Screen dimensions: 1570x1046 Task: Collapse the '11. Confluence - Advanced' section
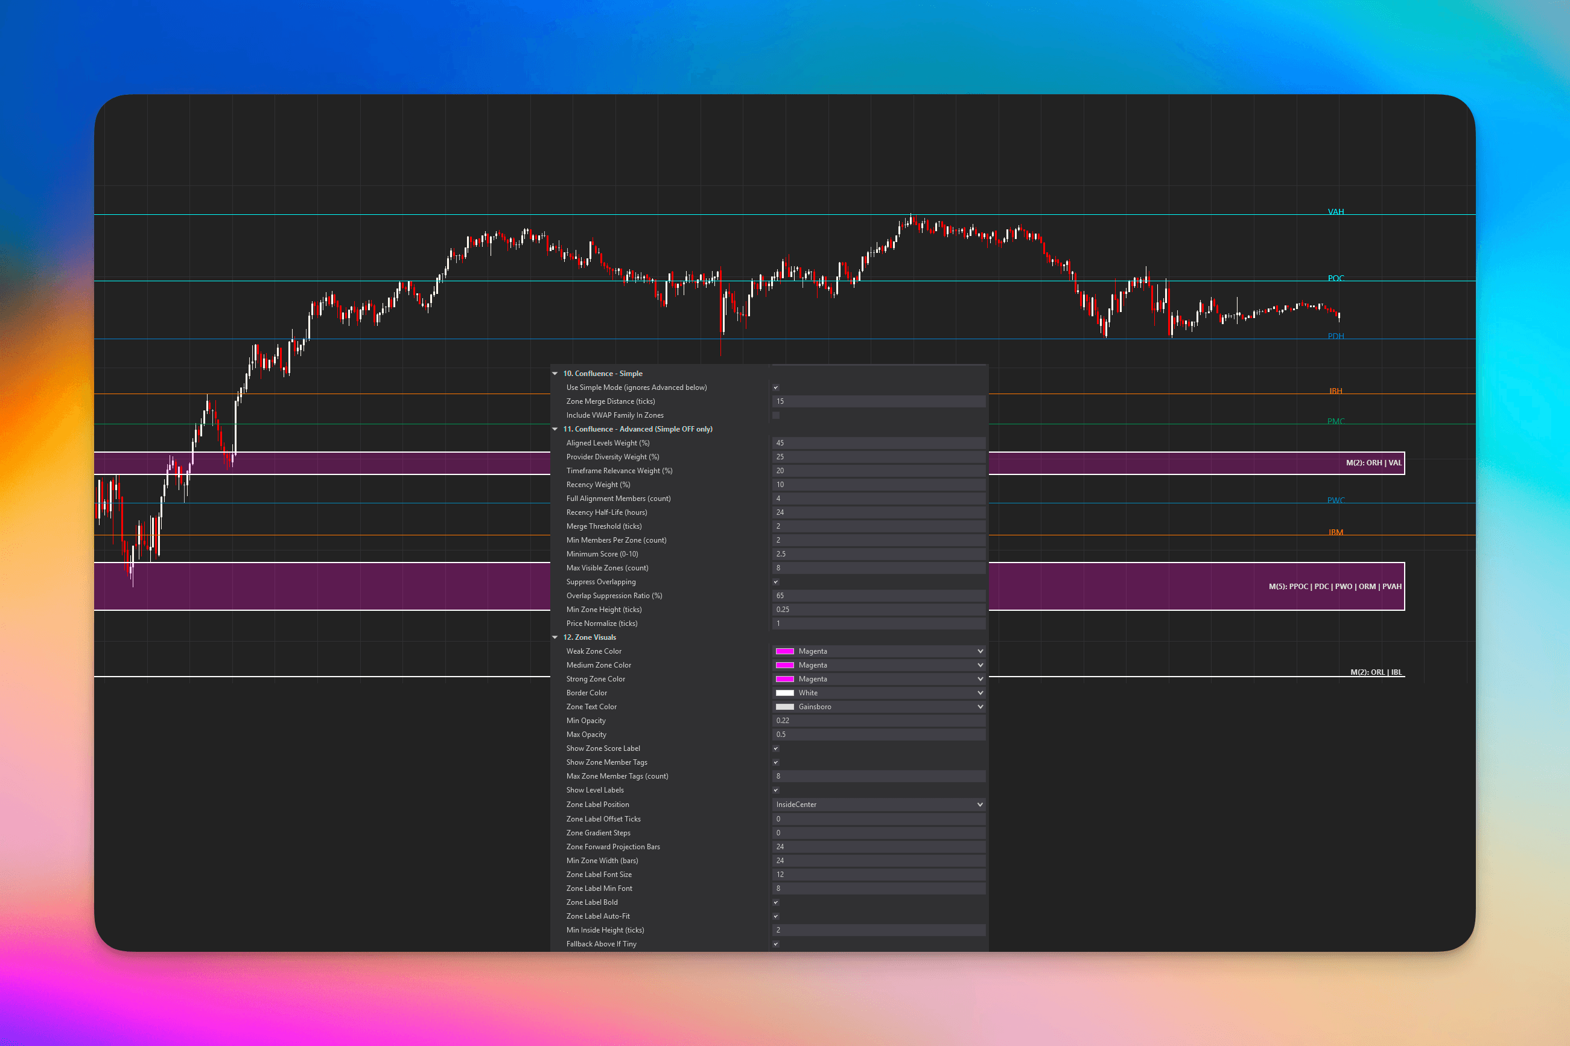(x=555, y=429)
